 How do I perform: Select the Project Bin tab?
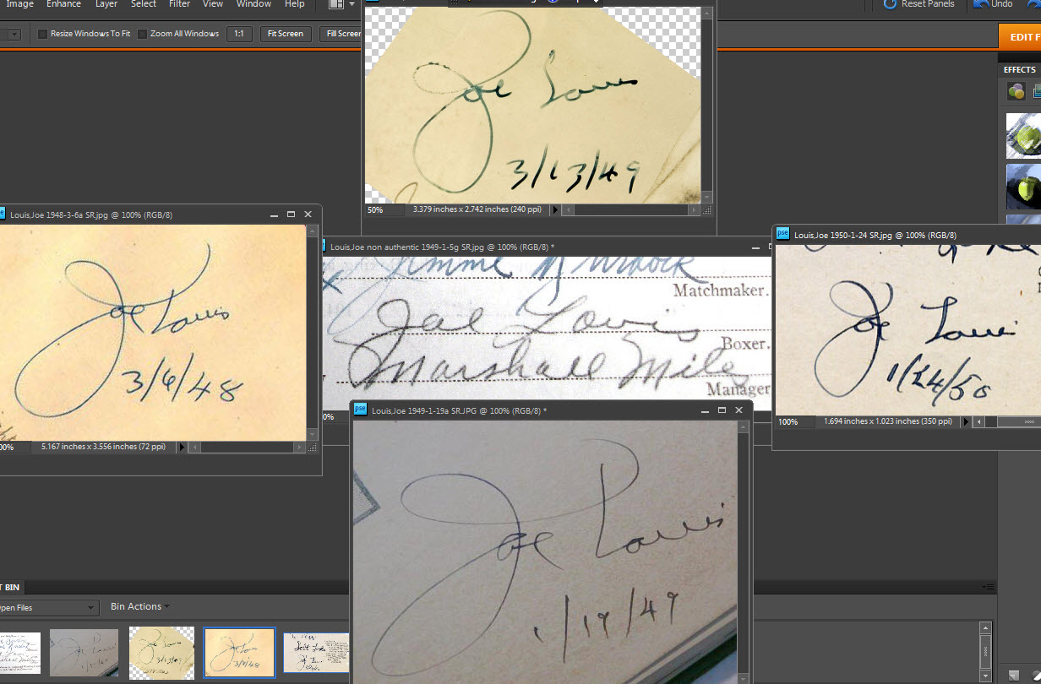coord(10,587)
